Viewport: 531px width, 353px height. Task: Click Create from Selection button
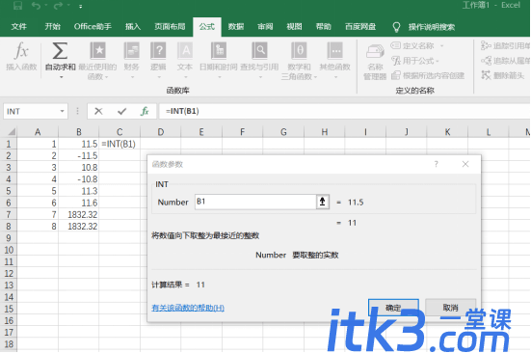point(428,75)
